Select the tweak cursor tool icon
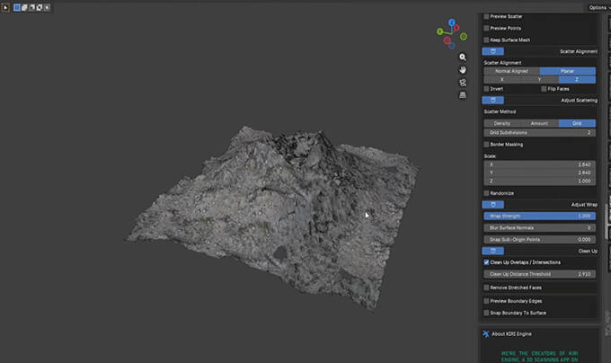611x363 pixels. coord(6,7)
